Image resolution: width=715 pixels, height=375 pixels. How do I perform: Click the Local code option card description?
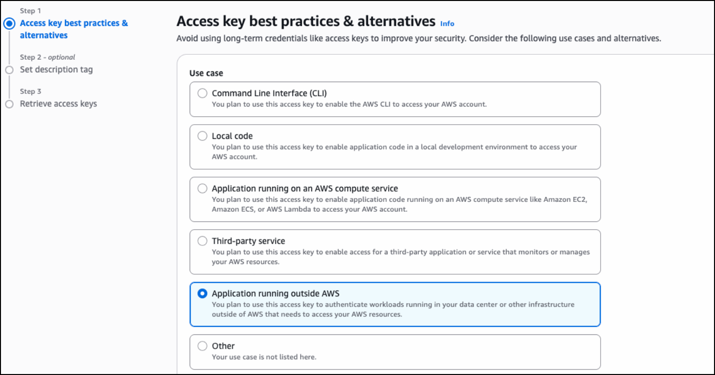394,152
